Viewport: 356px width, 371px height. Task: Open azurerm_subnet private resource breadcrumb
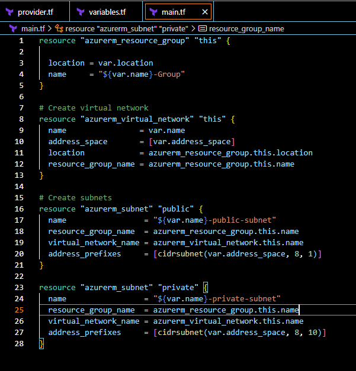click(x=127, y=28)
